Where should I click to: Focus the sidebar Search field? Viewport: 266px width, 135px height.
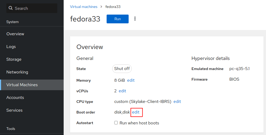point(32,8)
